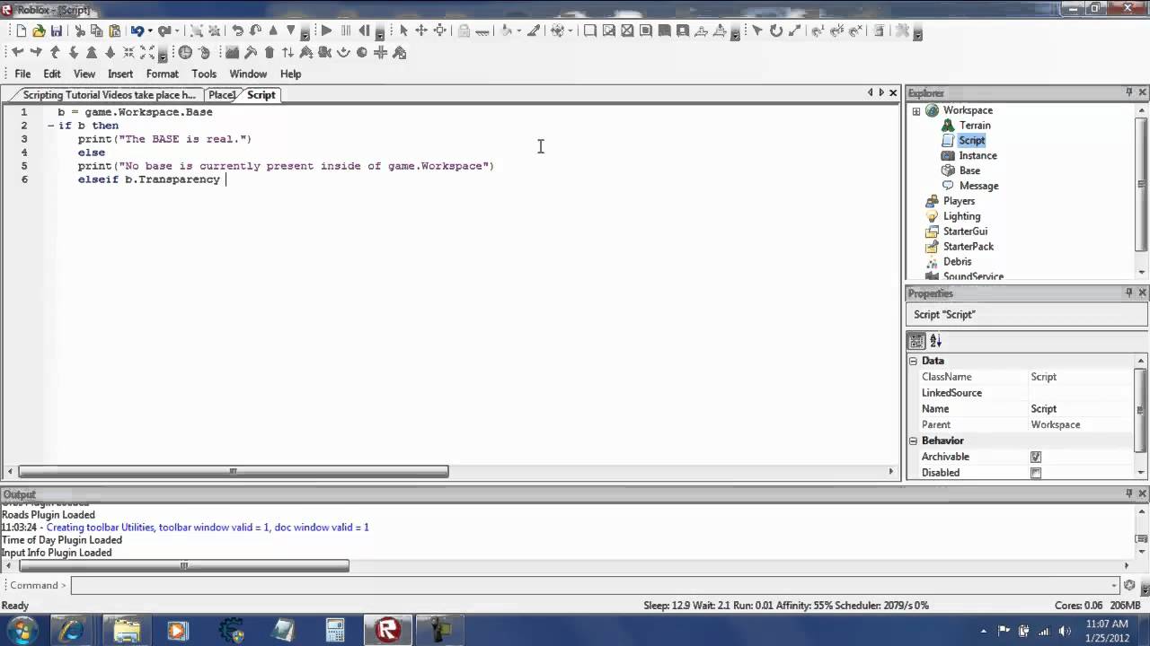The width and height of the screenshot is (1150, 646).
Task: Select the Script tab
Action: 261,94
